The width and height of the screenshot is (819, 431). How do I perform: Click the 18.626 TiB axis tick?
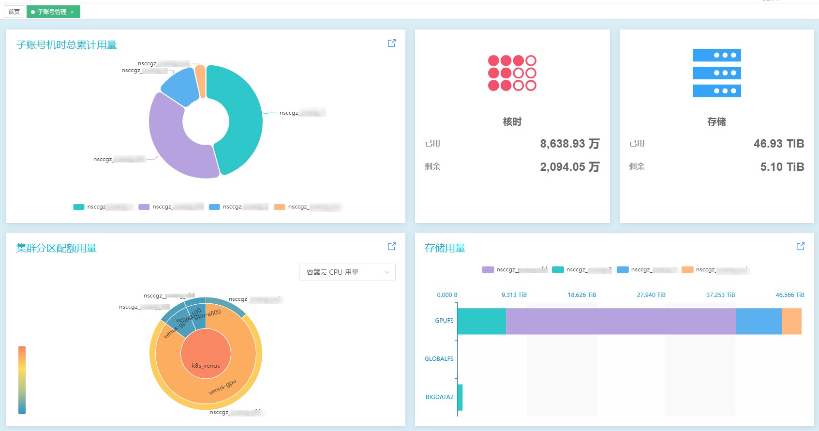point(582,295)
